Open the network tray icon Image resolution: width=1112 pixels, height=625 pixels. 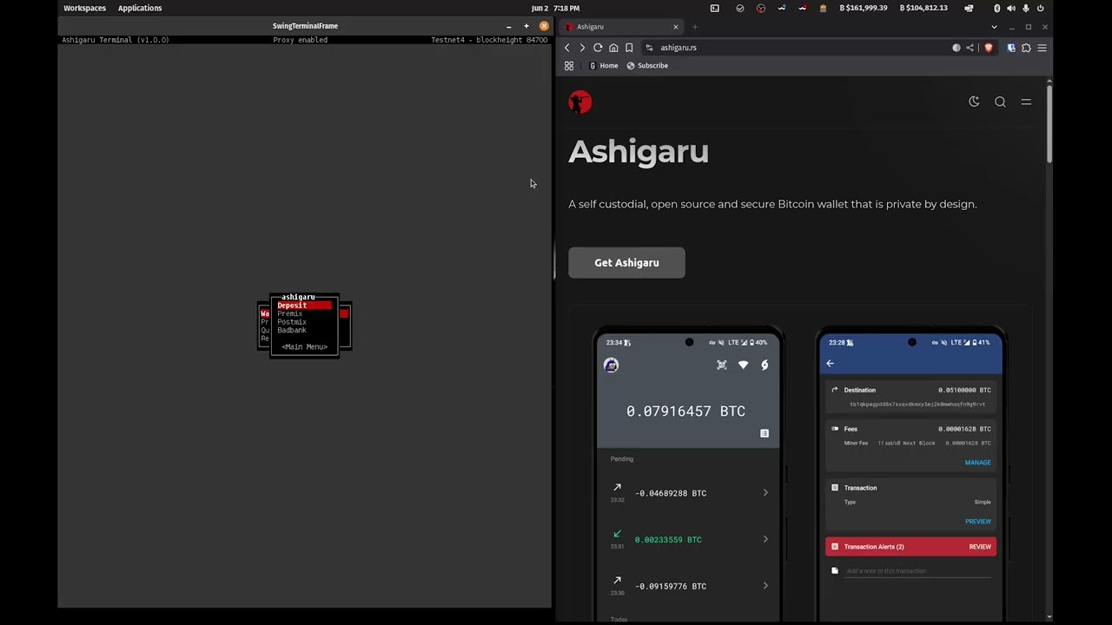coord(969,8)
